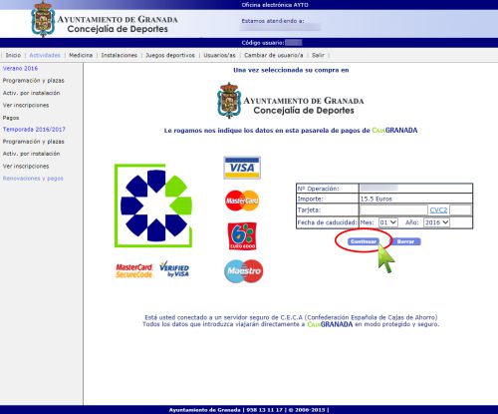Open the Instalaciones menu item
The image size is (498, 414).
(120, 55)
